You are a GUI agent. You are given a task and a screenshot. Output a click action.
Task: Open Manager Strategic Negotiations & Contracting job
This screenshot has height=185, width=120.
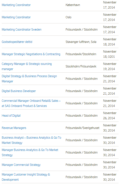pos(31,54)
